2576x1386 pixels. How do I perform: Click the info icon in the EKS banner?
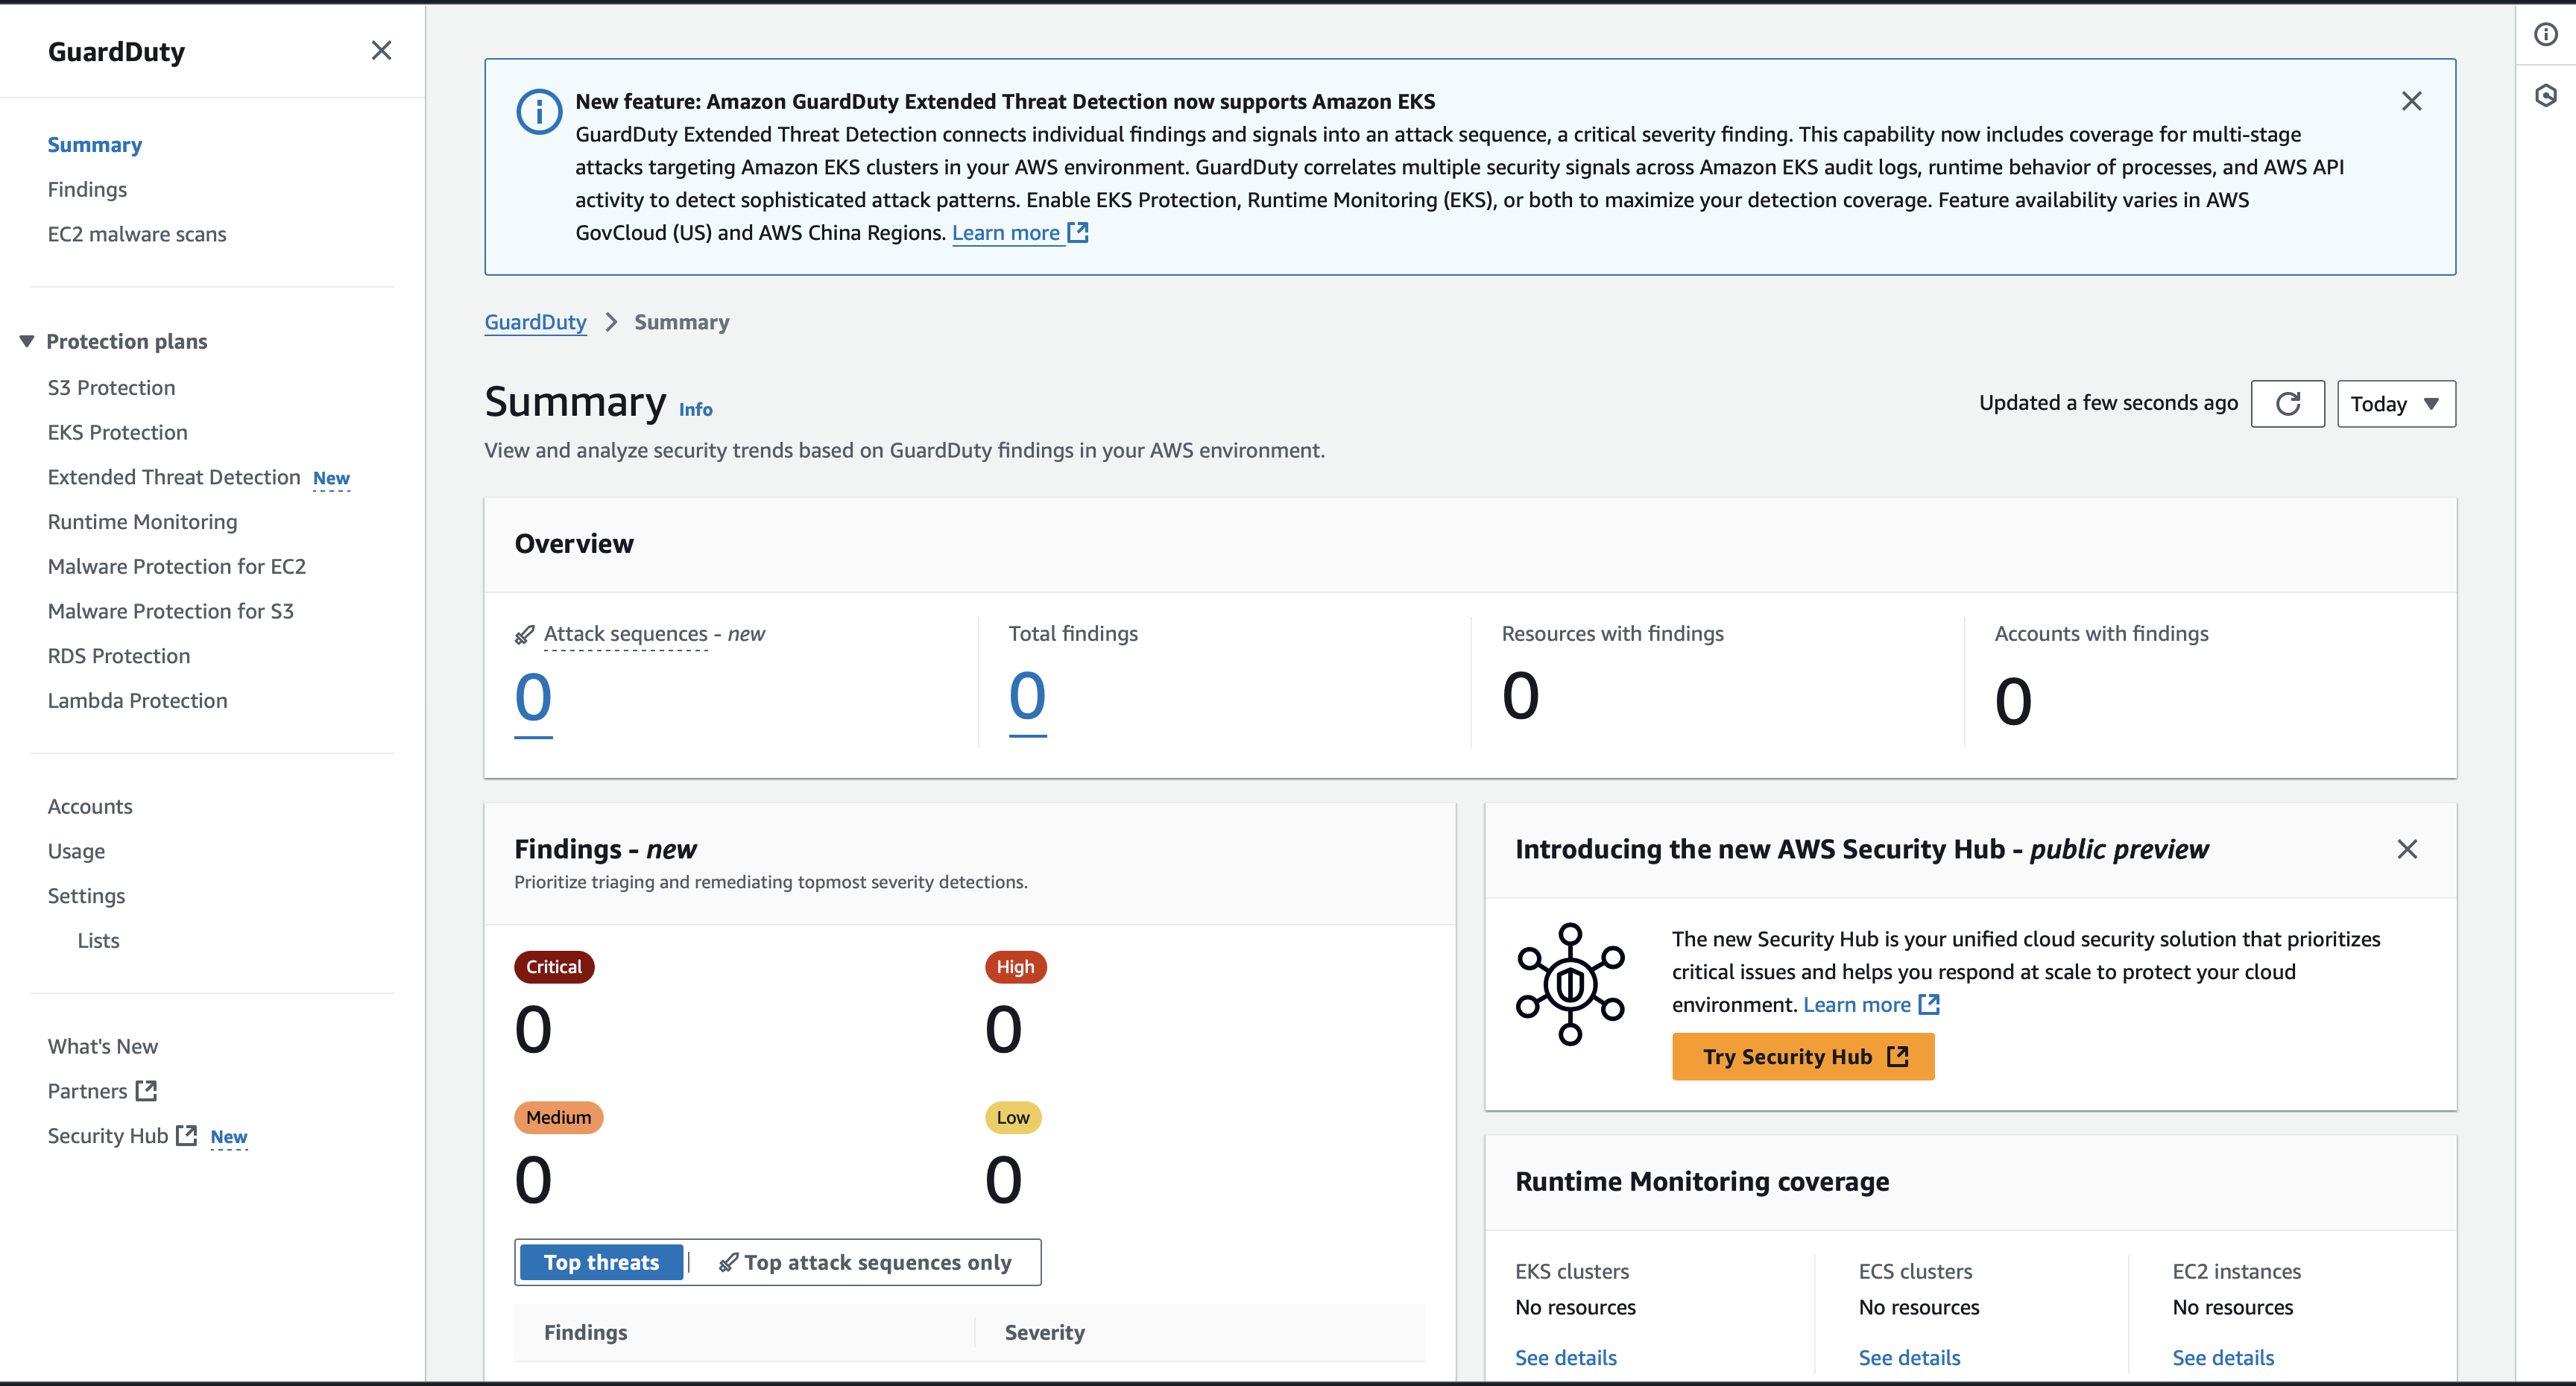pyautogui.click(x=539, y=111)
